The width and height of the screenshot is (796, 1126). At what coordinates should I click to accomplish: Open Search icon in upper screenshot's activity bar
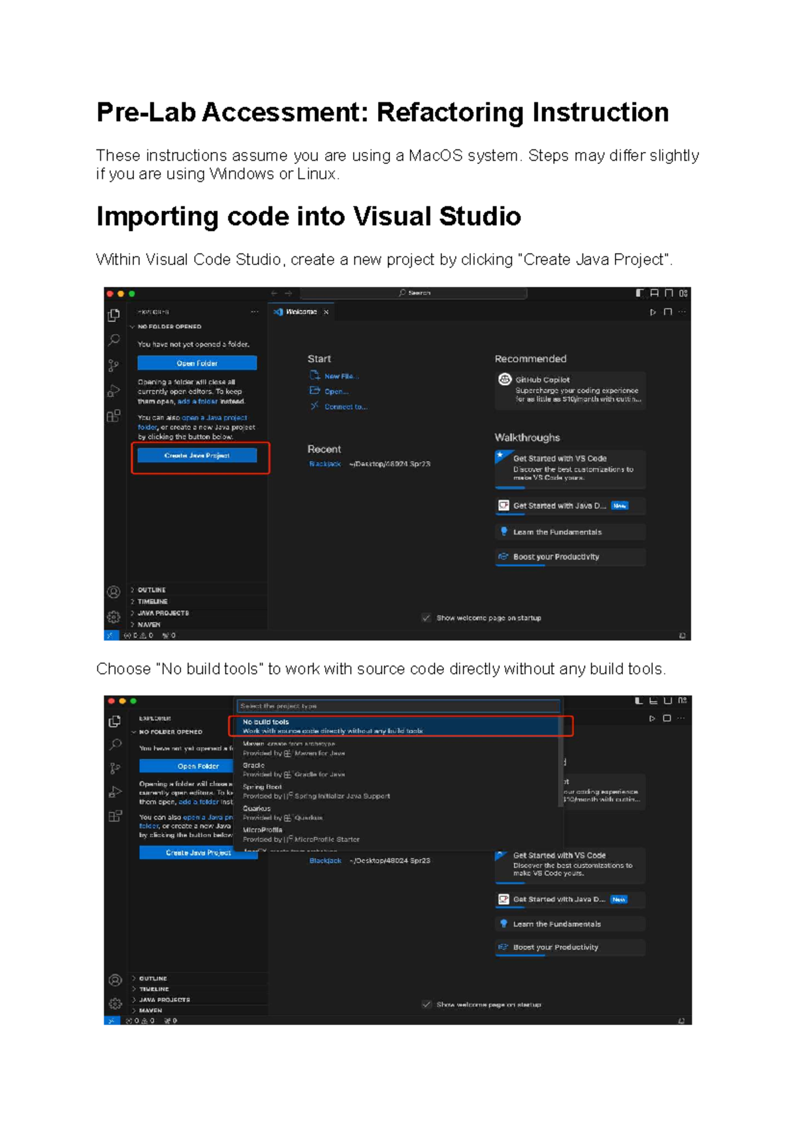(x=114, y=340)
